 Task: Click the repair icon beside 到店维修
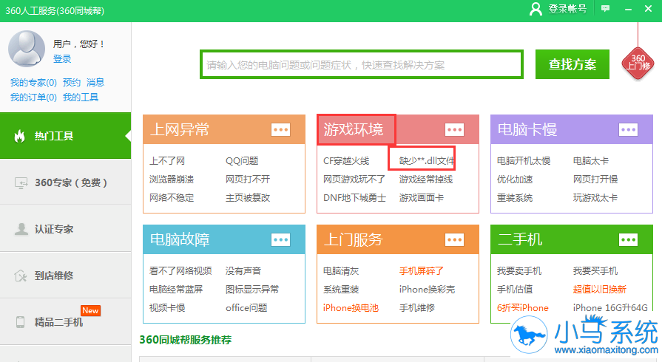click(20, 276)
